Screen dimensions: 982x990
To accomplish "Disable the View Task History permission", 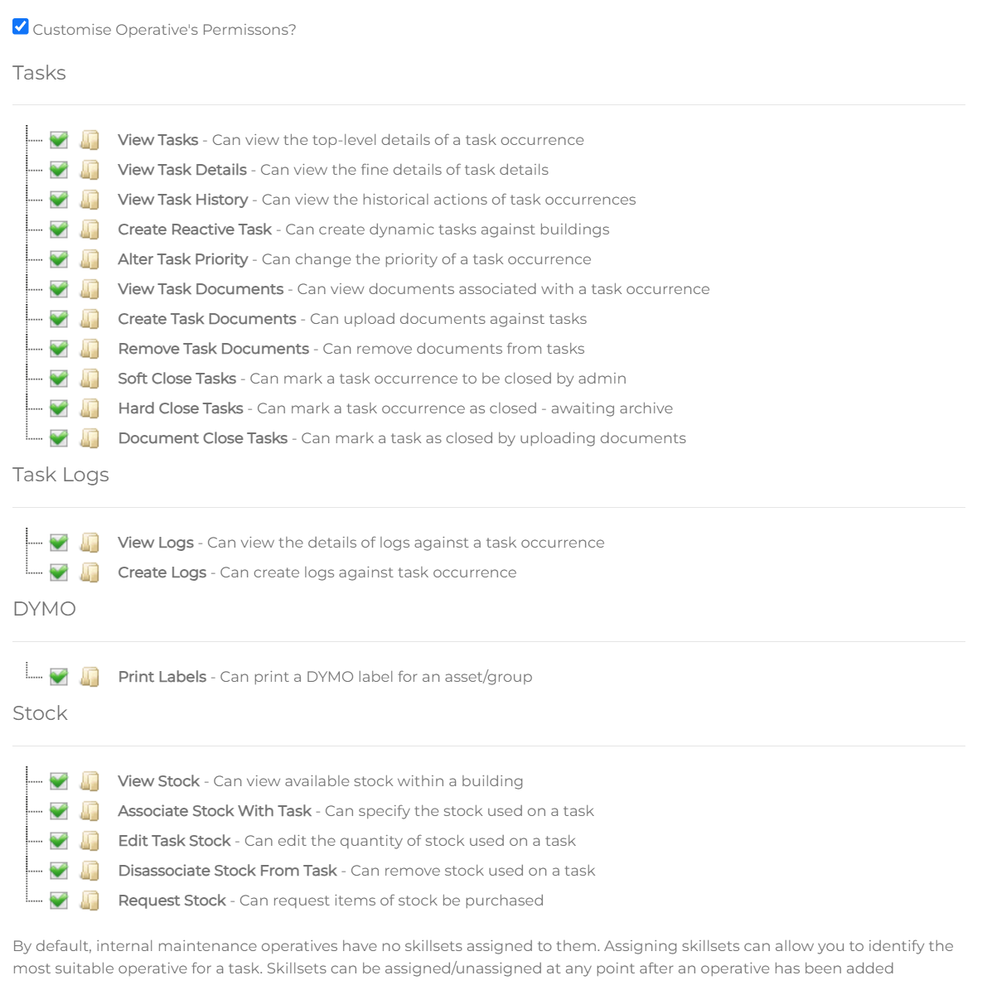I will 58,199.
